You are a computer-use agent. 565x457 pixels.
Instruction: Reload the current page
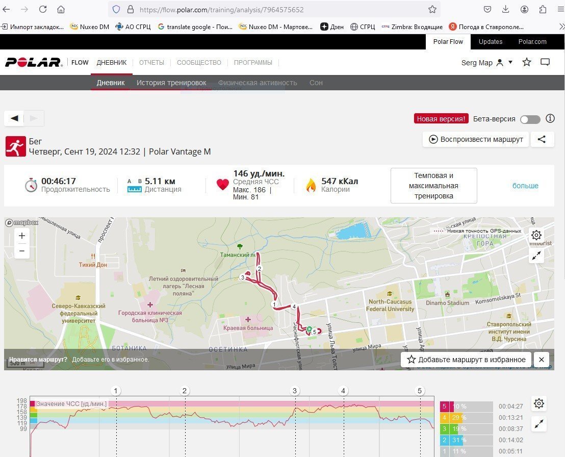[43, 9]
